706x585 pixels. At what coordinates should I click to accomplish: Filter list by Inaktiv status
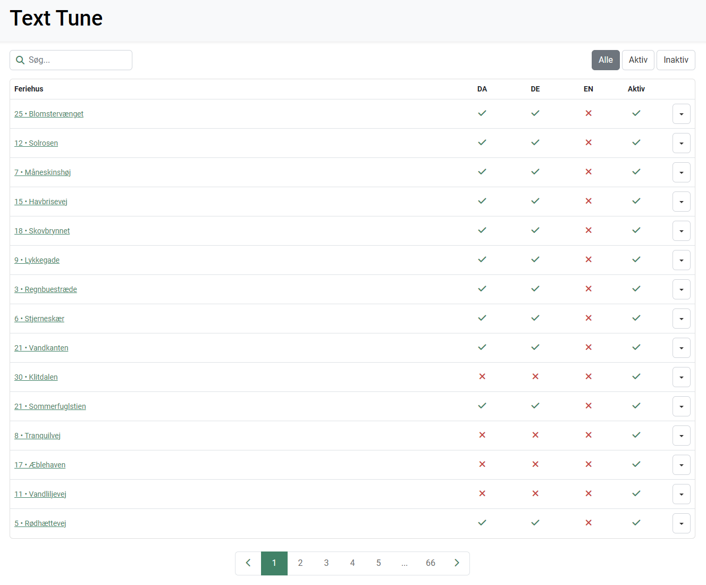[x=676, y=60]
